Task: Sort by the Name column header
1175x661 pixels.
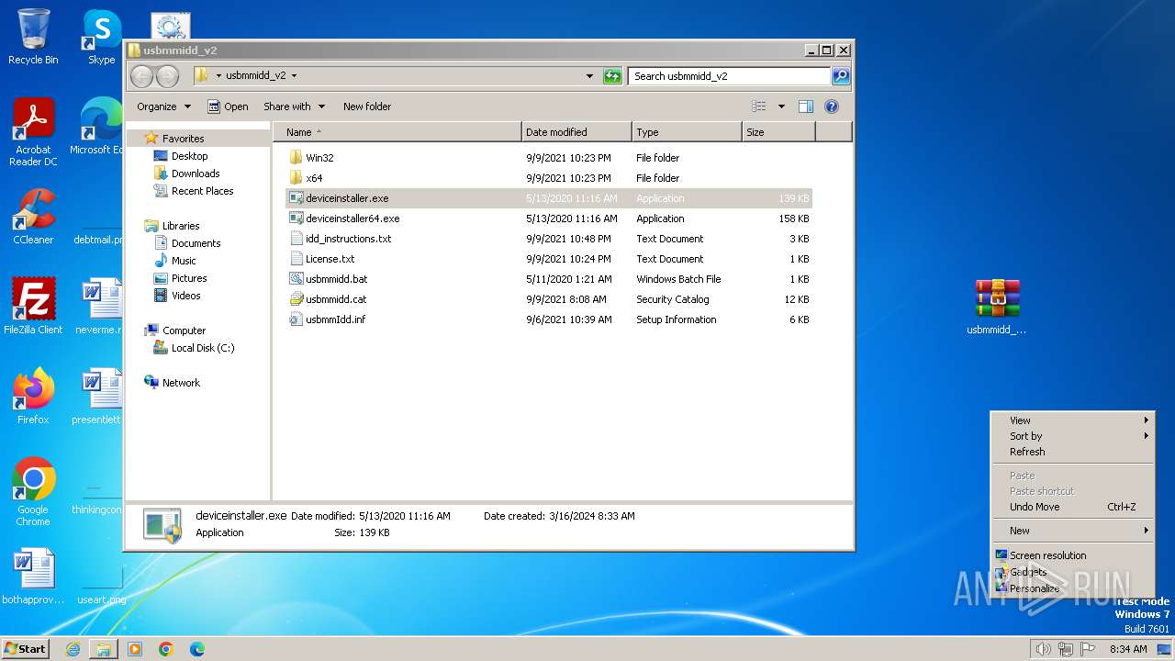Action: (x=397, y=132)
